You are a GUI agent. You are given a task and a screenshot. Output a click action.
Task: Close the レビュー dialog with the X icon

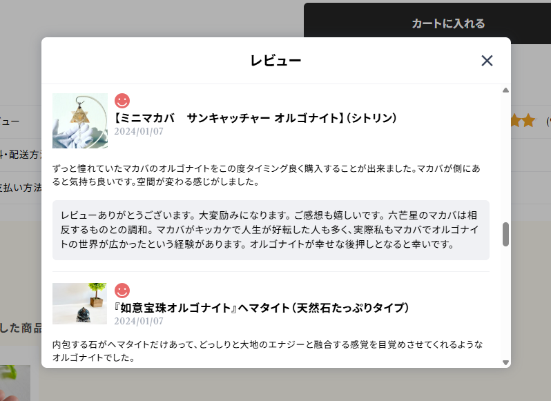[x=487, y=61]
